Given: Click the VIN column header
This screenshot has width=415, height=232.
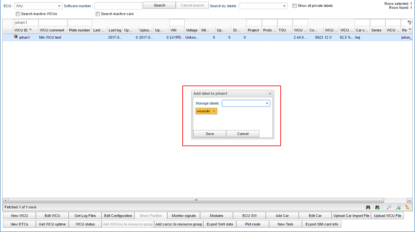Looking at the screenshot, I should click(x=173, y=30).
